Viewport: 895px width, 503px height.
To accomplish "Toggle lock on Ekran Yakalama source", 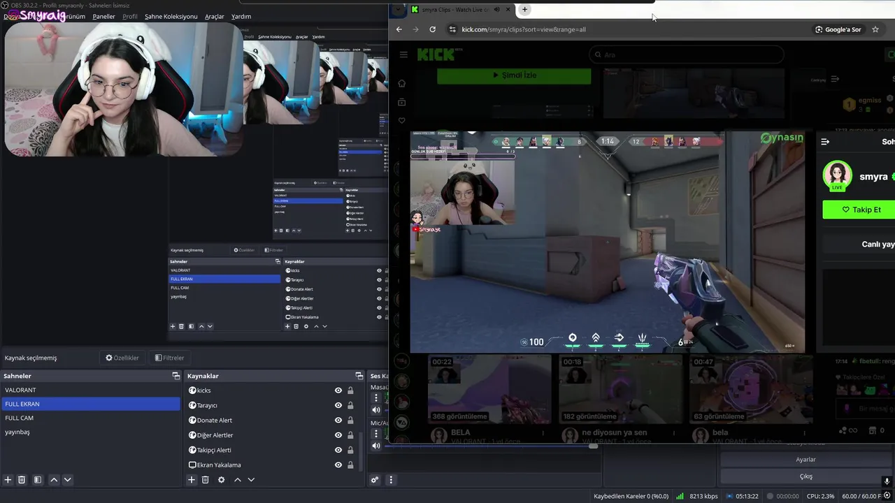I will [x=350, y=465].
